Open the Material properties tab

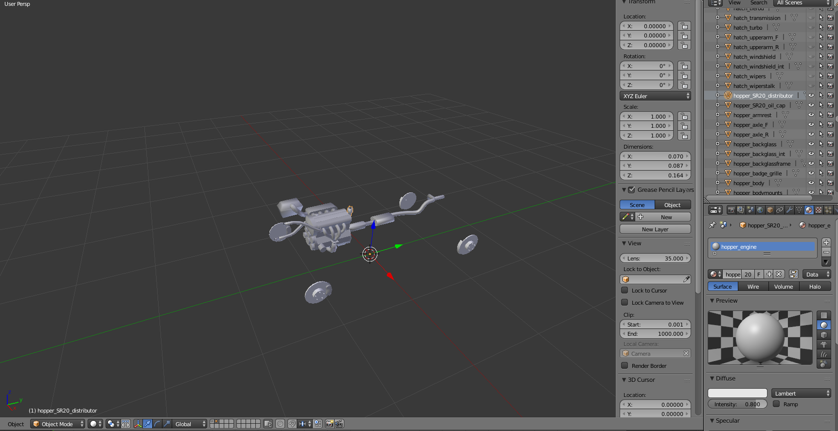[x=809, y=210]
